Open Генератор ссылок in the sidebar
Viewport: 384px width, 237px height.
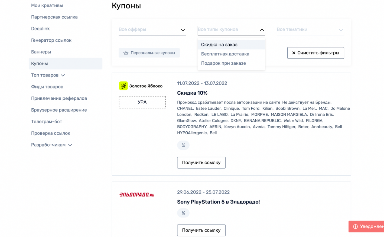51,40
